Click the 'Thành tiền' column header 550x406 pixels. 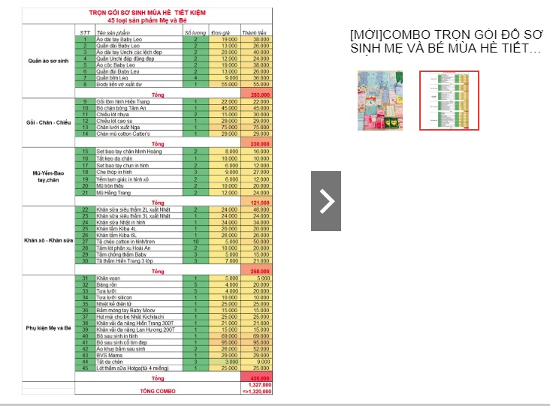point(255,32)
